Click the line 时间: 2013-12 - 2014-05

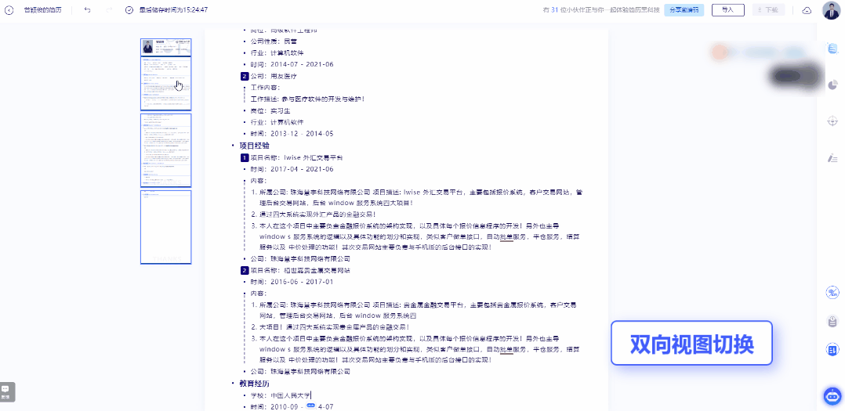pyautogui.click(x=292, y=134)
